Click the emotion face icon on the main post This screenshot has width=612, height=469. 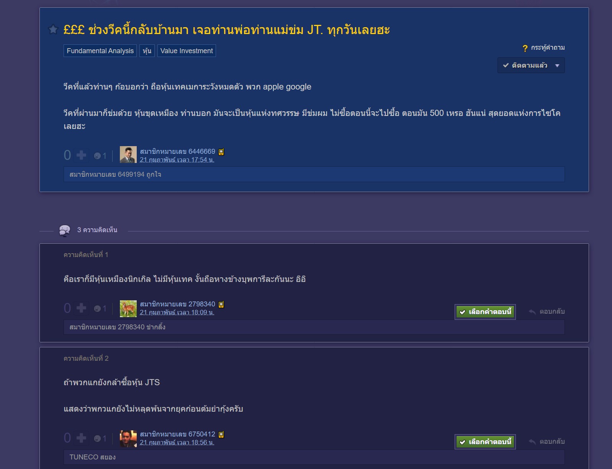click(x=97, y=156)
